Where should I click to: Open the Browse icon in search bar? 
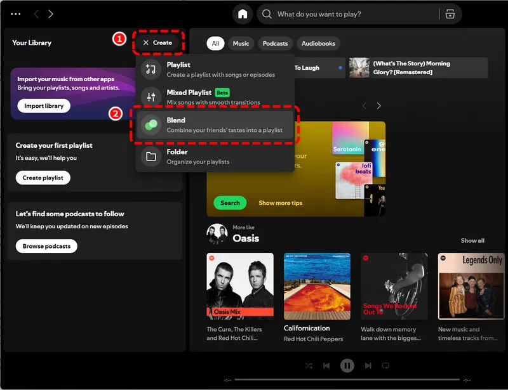(450, 14)
